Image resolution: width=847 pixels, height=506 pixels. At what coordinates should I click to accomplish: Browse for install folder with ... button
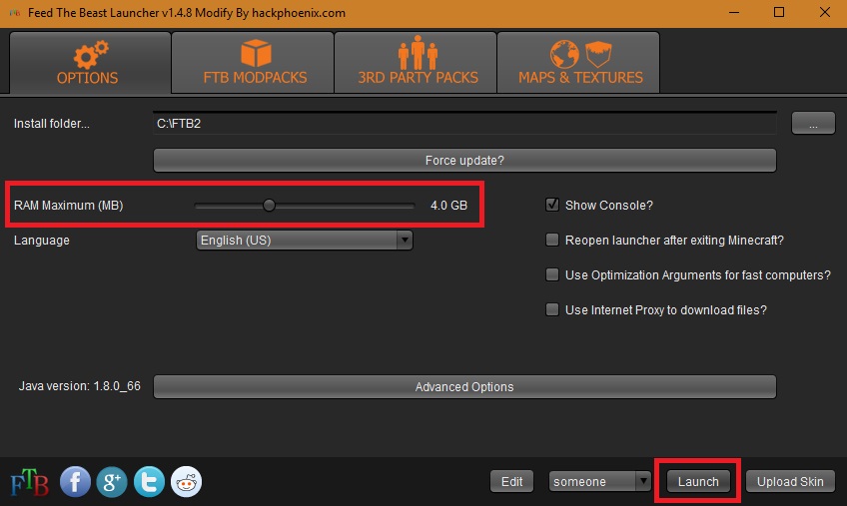coord(813,124)
